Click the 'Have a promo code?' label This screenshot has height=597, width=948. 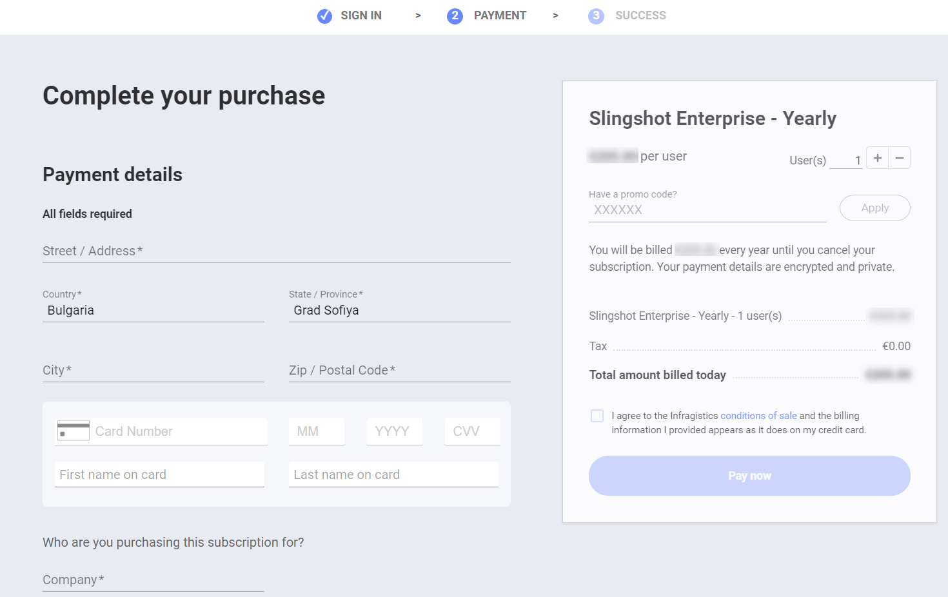(x=633, y=194)
